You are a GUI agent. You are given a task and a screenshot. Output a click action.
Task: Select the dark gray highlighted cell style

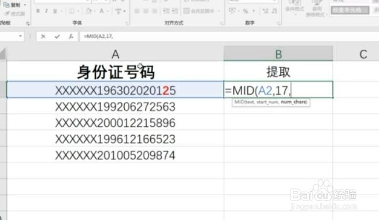(350, 10)
